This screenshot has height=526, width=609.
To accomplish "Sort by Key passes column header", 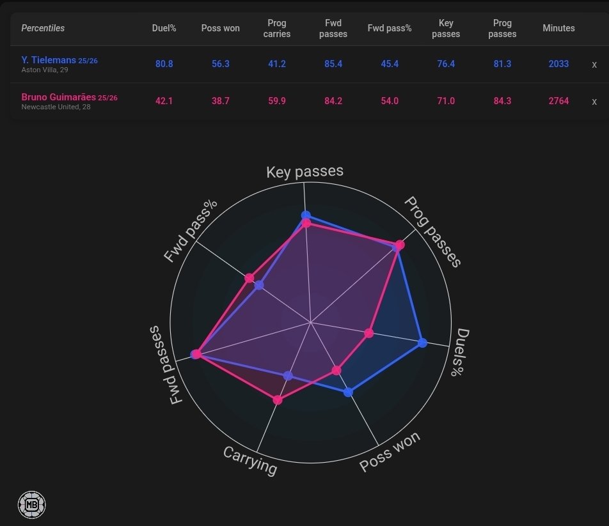I will [x=446, y=28].
